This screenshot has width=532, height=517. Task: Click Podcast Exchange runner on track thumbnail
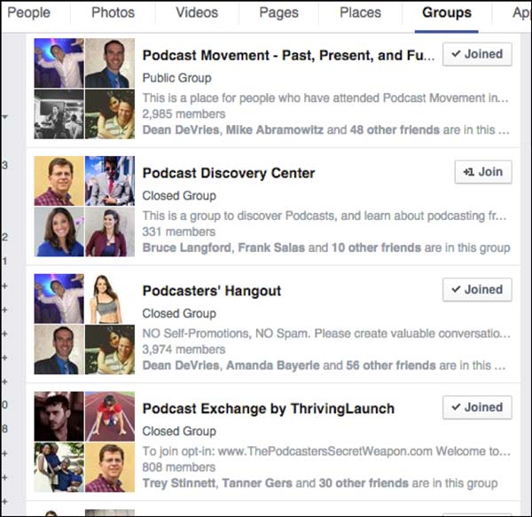click(x=110, y=416)
